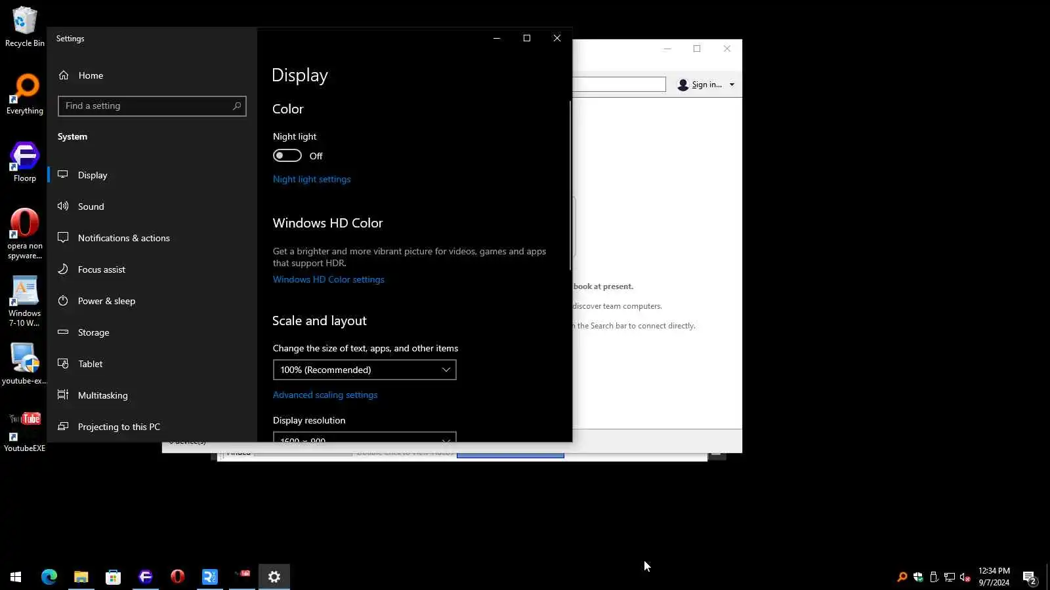Viewport: 1050px width, 590px height.
Task: Open File Explorer from the taskbar
Action: [x=81, y=577]
